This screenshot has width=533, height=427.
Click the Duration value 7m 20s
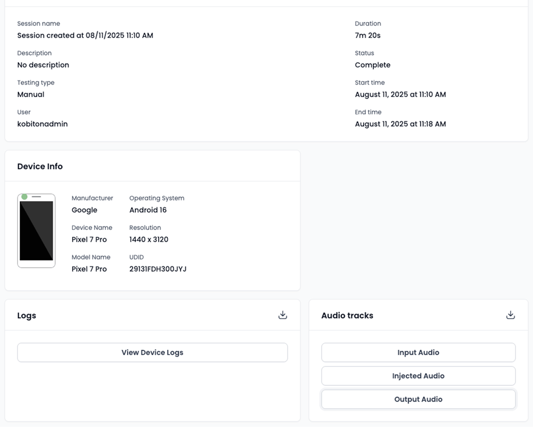click(367, 35)
